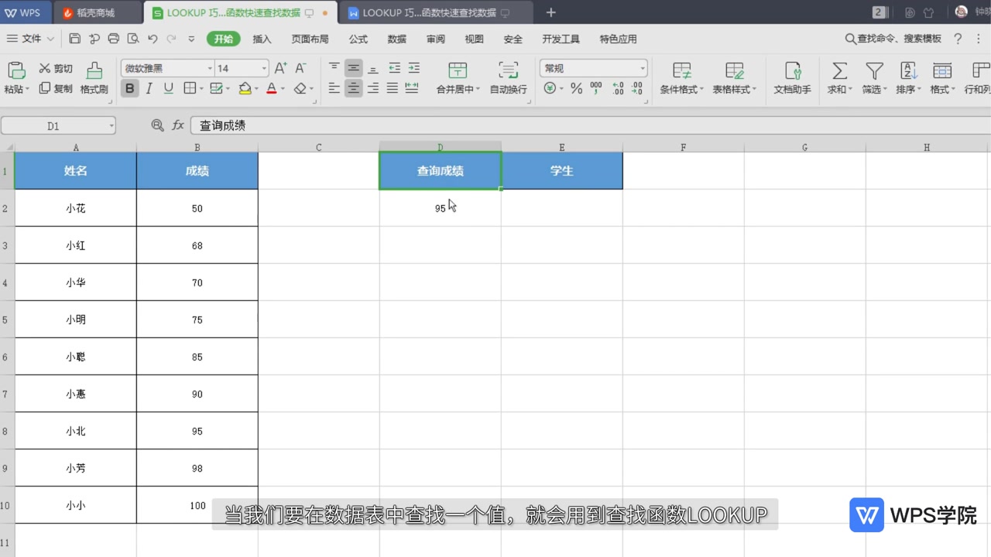Toggle align text right
Screen dimensions: 991x557
[x=373, y=89]
